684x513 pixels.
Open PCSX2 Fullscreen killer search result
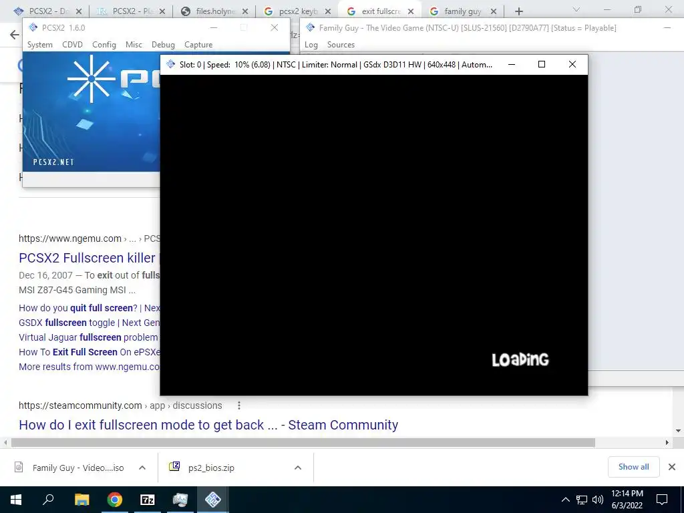[x=88, y=258]
